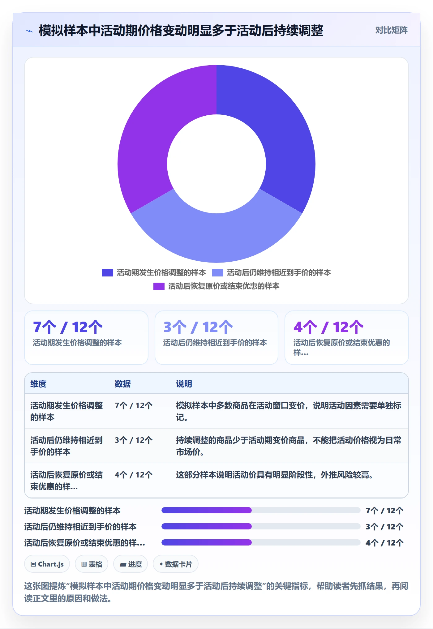Click description starting 模拟样本中多数商品

pyautogui.click(x=289, y=411)
